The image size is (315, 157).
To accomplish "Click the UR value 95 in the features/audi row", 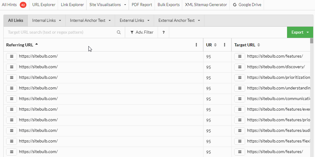I will tap(208, 131).
